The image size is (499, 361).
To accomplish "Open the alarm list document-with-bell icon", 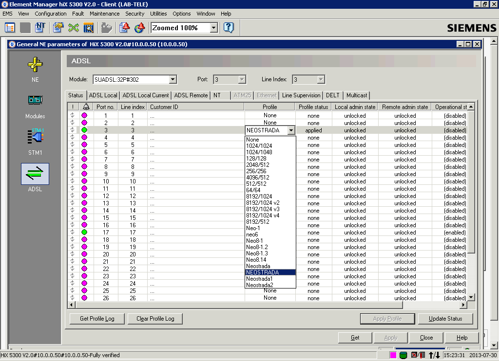I will (x=124, y=28).
